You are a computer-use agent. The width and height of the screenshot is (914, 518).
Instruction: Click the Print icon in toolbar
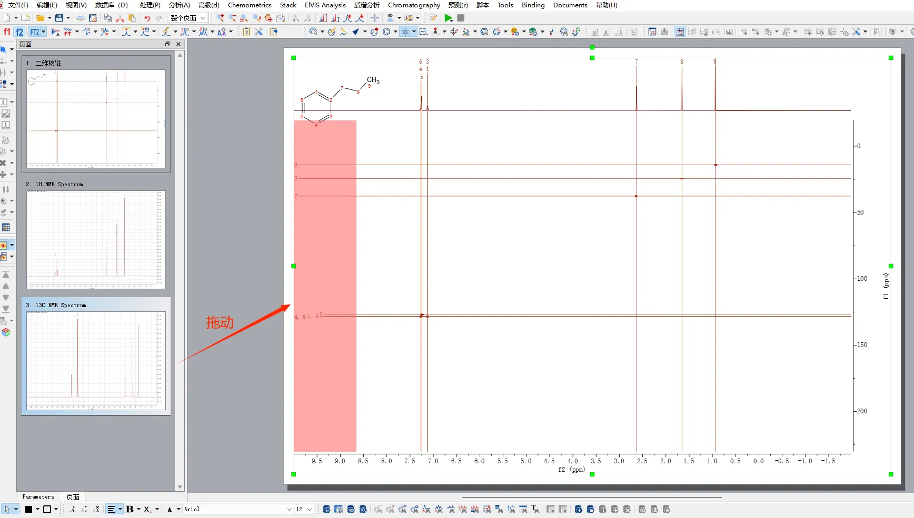tap(81, 18)
